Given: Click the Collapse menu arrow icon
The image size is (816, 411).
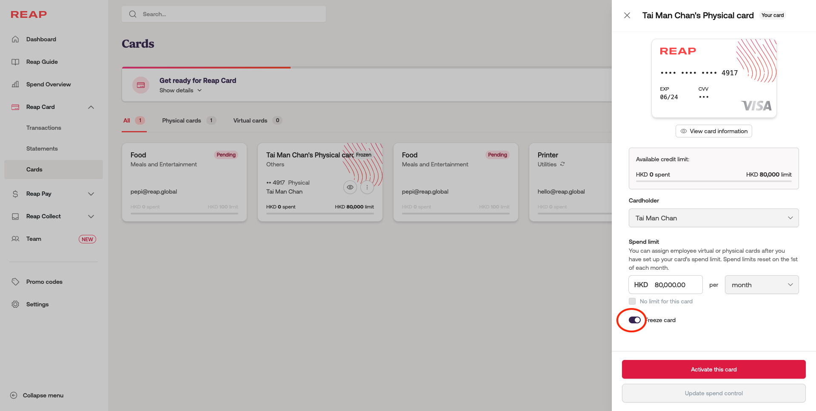Looking at the screenshot, I should coord(14,395).
